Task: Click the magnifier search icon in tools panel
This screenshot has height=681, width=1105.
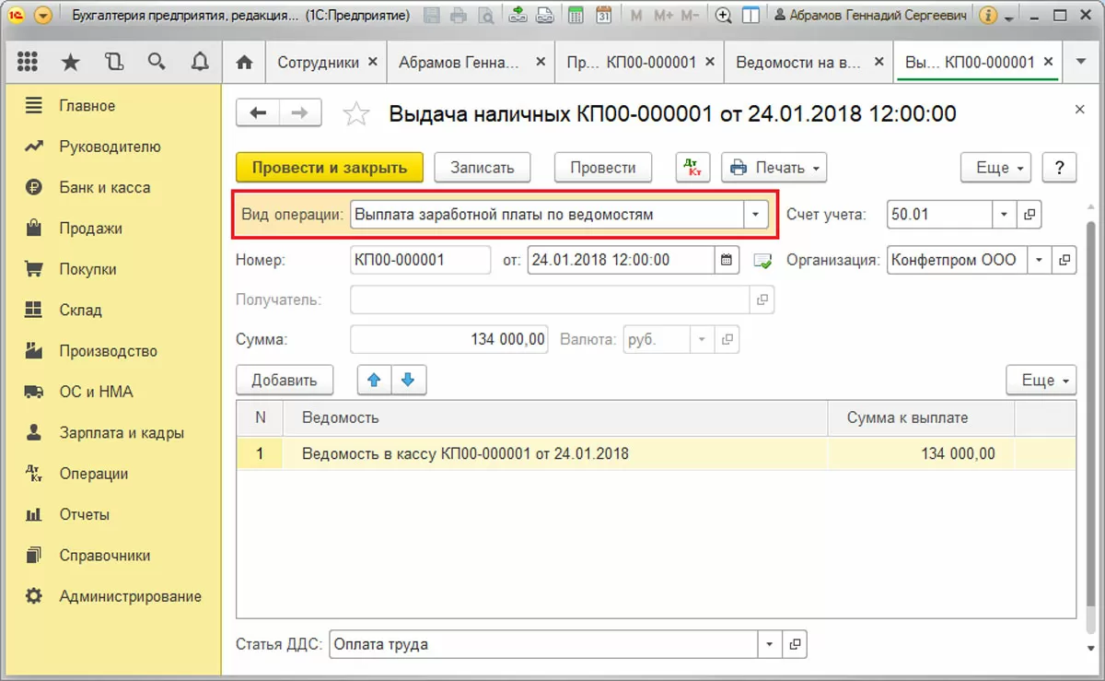Action: click(x=157, y=62)
